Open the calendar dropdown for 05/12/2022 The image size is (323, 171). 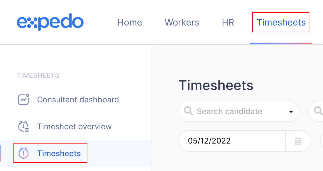[x=298, y=141]
